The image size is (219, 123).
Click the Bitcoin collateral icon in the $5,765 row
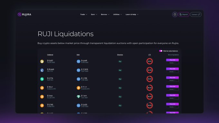42,105
